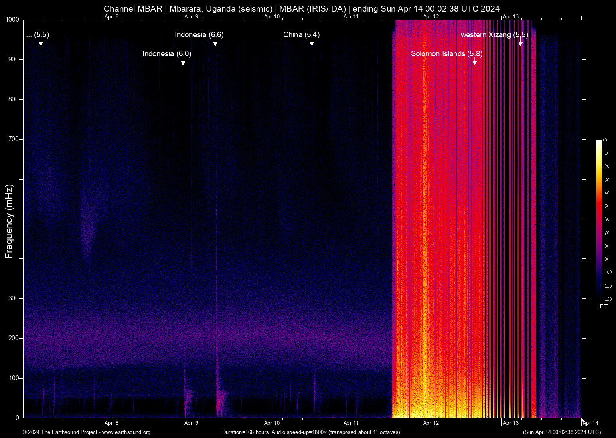Viewport: 616px width, 438px height.
Task: Click the arrow below western Xizang label
Action: 521,44
